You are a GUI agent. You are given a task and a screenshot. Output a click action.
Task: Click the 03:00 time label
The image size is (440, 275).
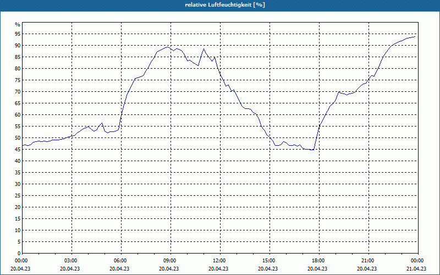pos(72,261)
